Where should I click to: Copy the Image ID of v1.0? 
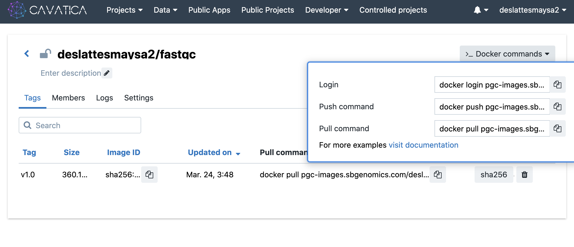[149, 175]
